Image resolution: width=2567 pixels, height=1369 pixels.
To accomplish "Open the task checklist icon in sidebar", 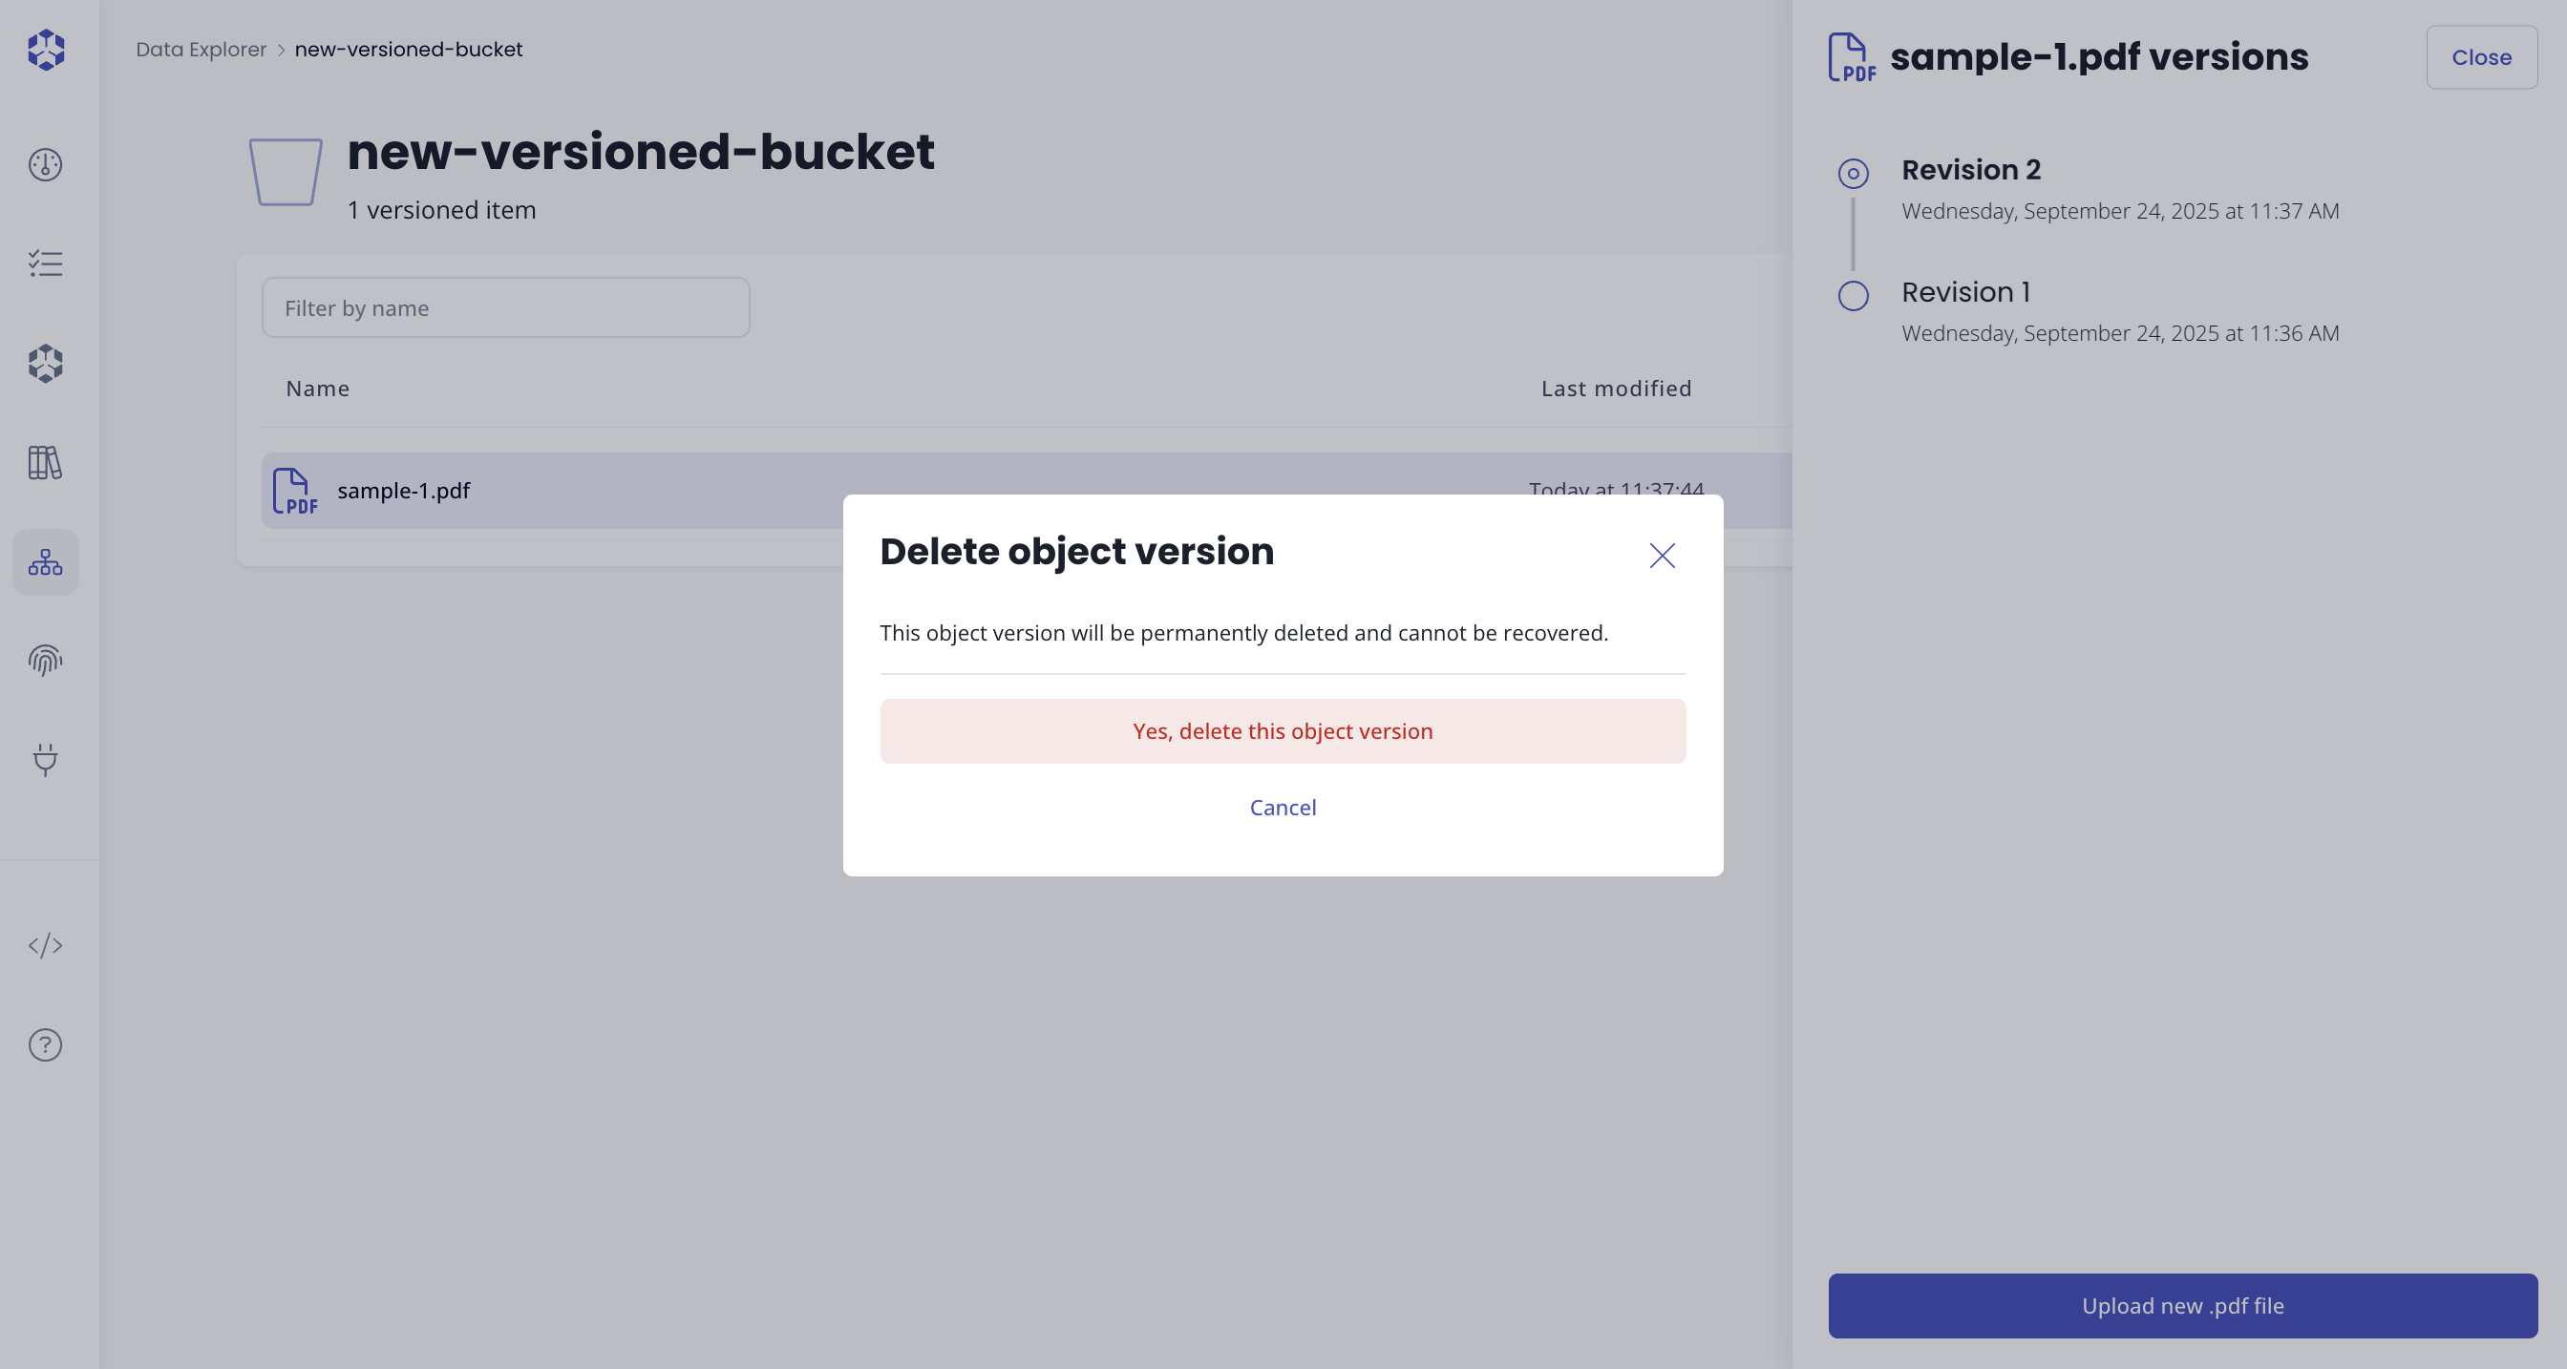I will pyautogui.click(x=45, y=264).
